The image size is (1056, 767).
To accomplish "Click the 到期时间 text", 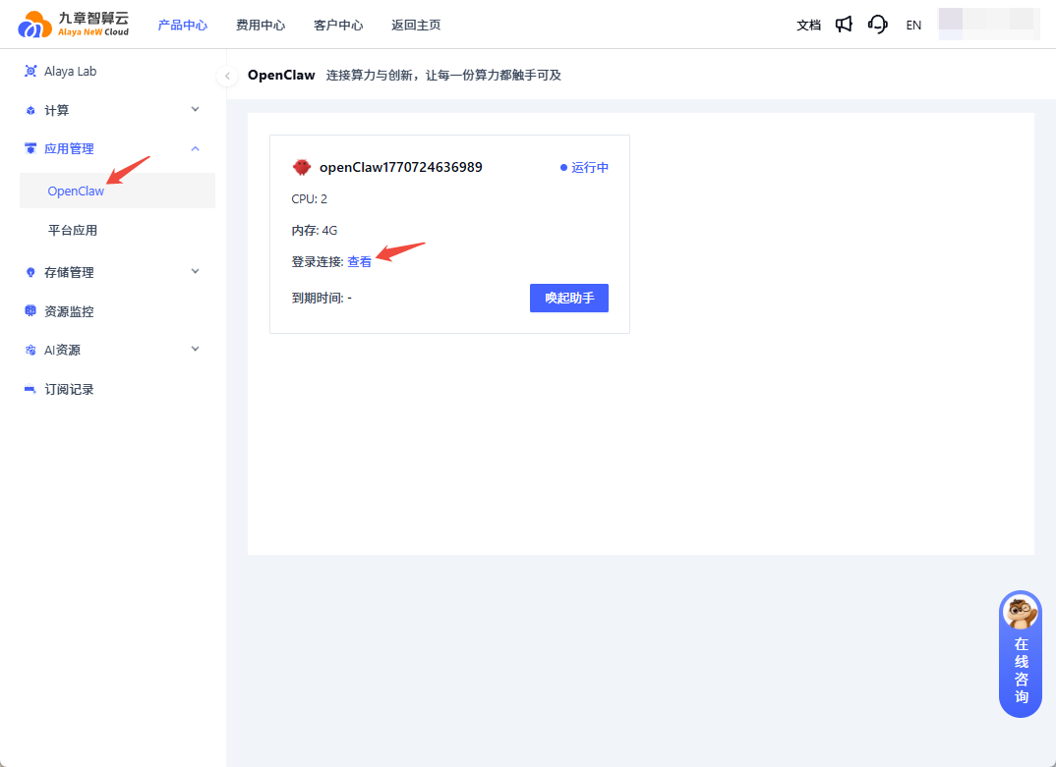I will pos(322,298).
